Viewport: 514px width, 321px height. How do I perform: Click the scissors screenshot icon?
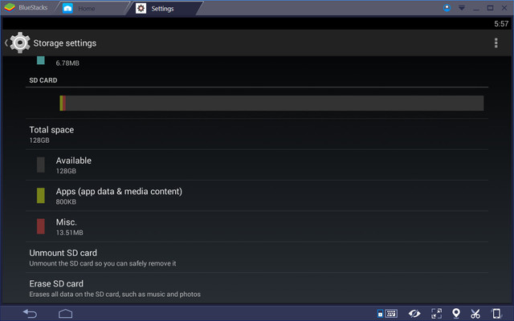(475, 314)
